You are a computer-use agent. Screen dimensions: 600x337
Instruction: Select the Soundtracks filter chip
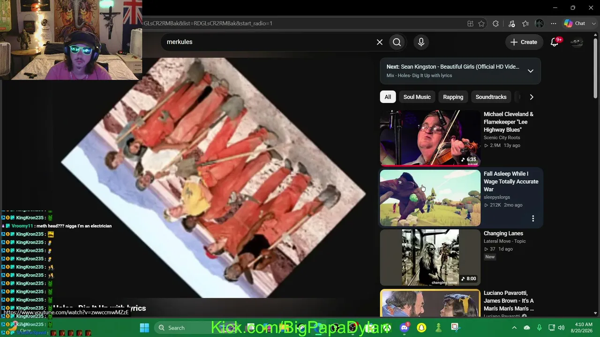(x=491, y=97)
